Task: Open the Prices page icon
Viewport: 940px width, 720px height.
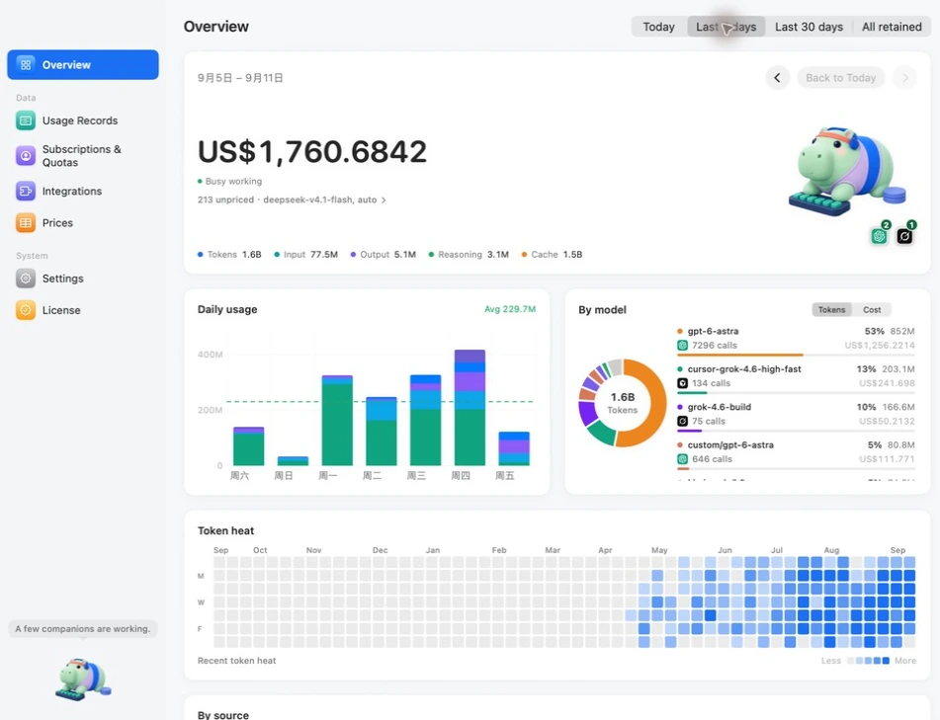Action: point(25,223)
